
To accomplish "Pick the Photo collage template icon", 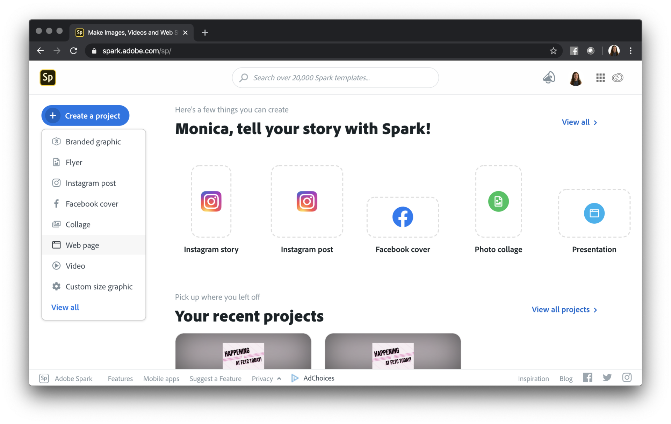I will [x=498, y=201].
